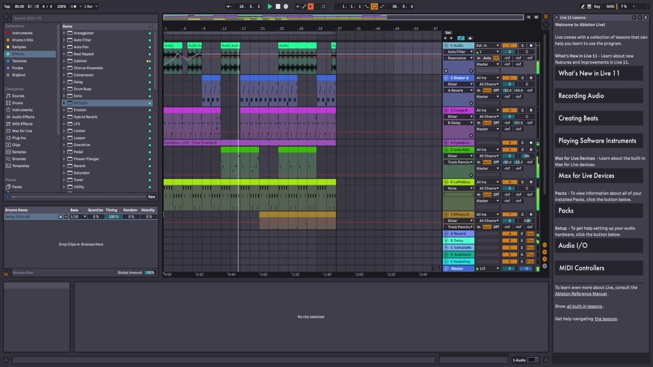
Task: Set 3 Conga monitor to In
Action: [479, 123]
